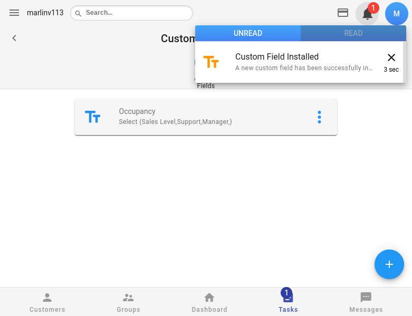The image size is (412, 316).
Task: Add a new custom field with plus button
Action: 389,264
